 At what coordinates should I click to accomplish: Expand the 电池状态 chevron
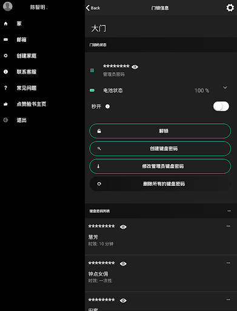pos(225,87)
